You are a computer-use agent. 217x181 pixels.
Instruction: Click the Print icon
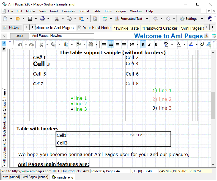click(x=42, y=18)
